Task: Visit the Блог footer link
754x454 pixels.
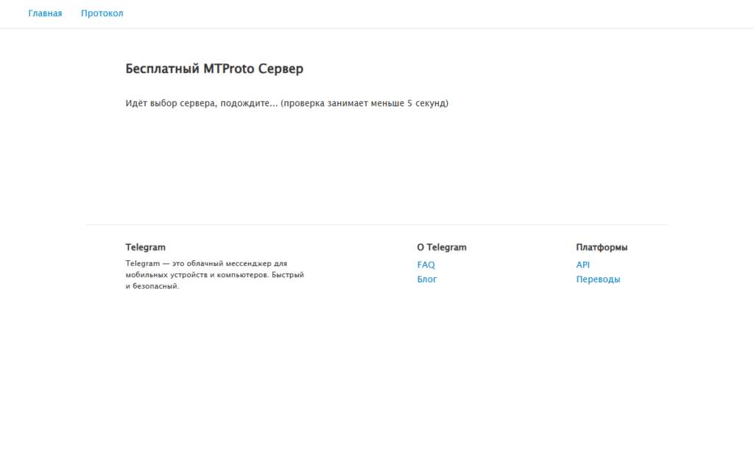Action: 427,279
